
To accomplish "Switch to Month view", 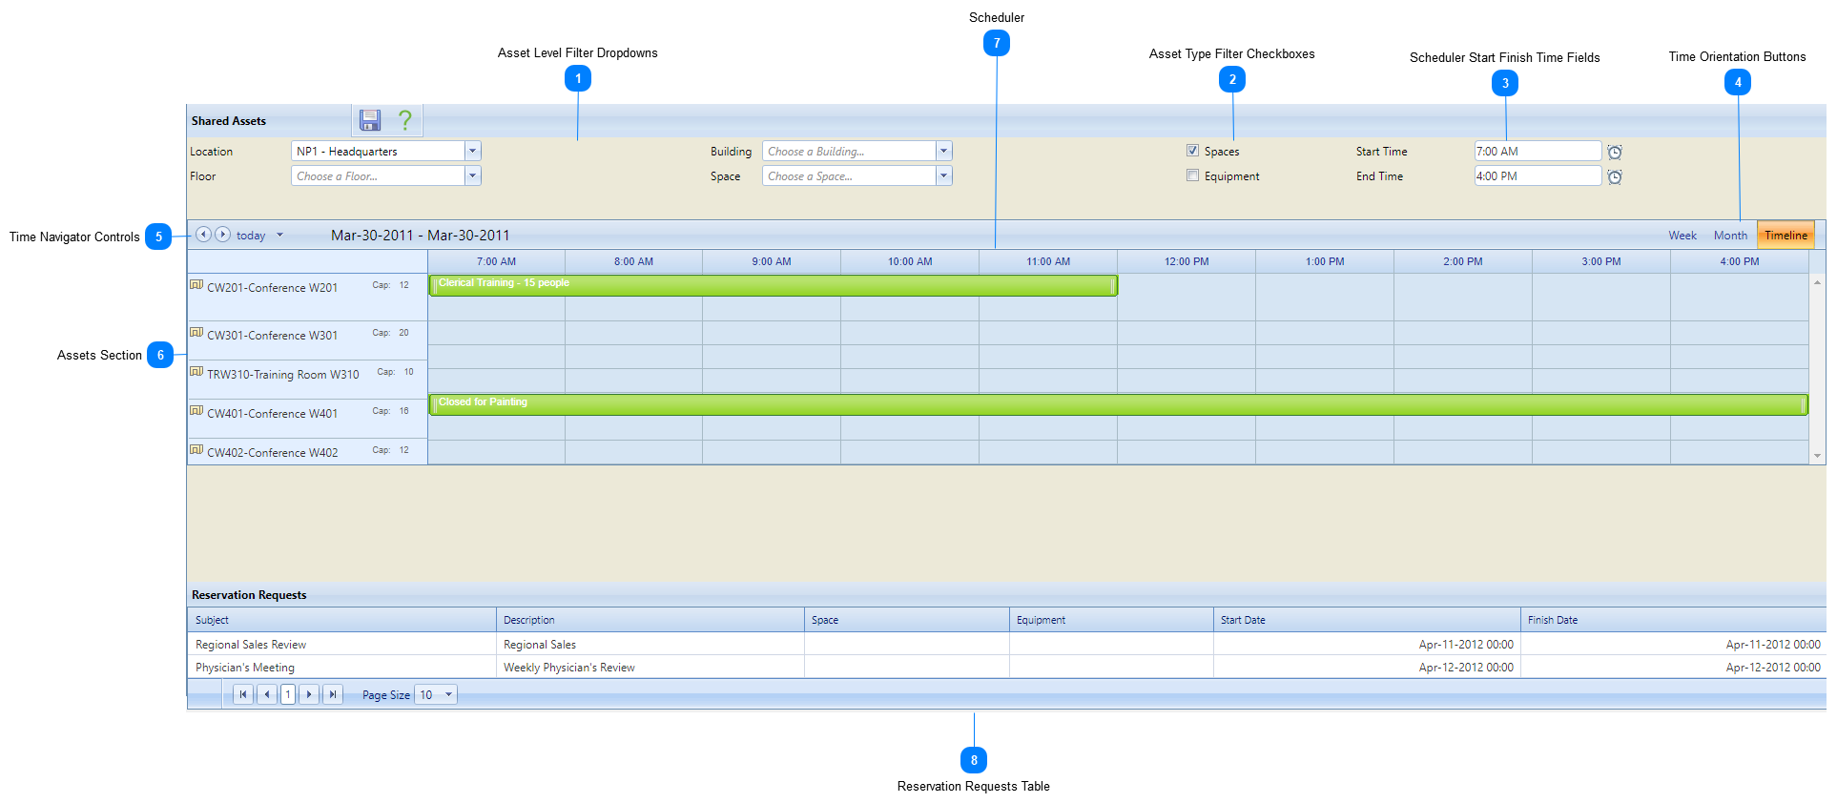I will [x=1730, y=236].
